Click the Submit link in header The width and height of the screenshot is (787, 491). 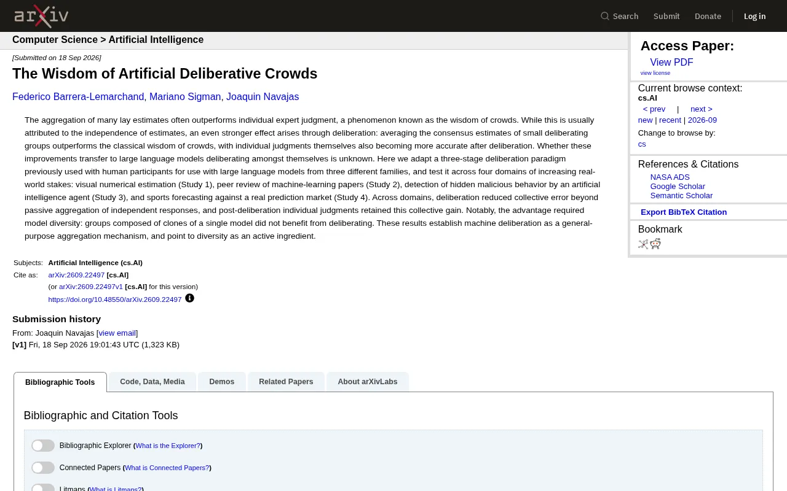pyautogui.click(x=666, y=16)
